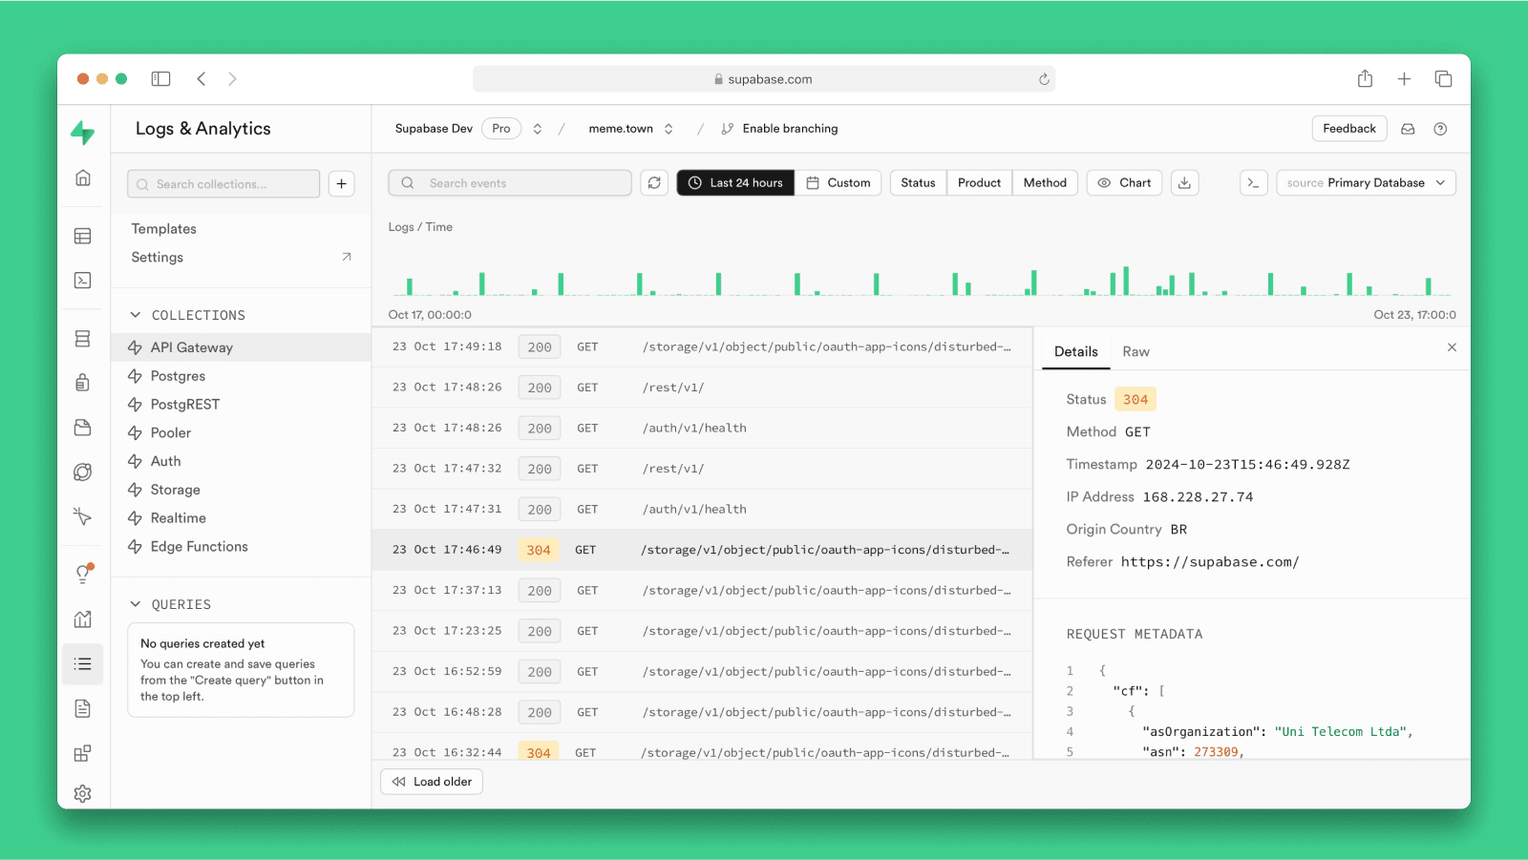Screen dimensions: 1528x860
Task: Refresh the log events list
Action: 654,183
